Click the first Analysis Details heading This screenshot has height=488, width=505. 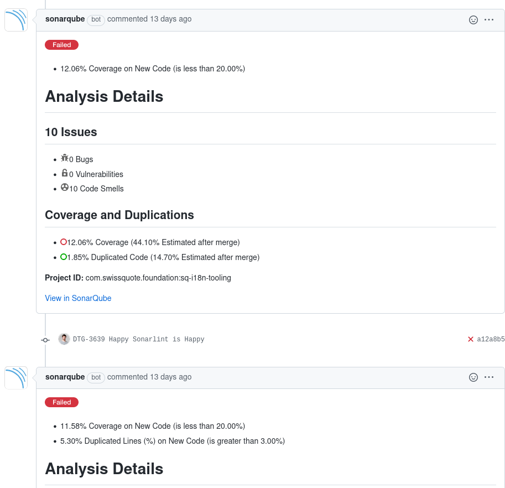pos(104,96)
